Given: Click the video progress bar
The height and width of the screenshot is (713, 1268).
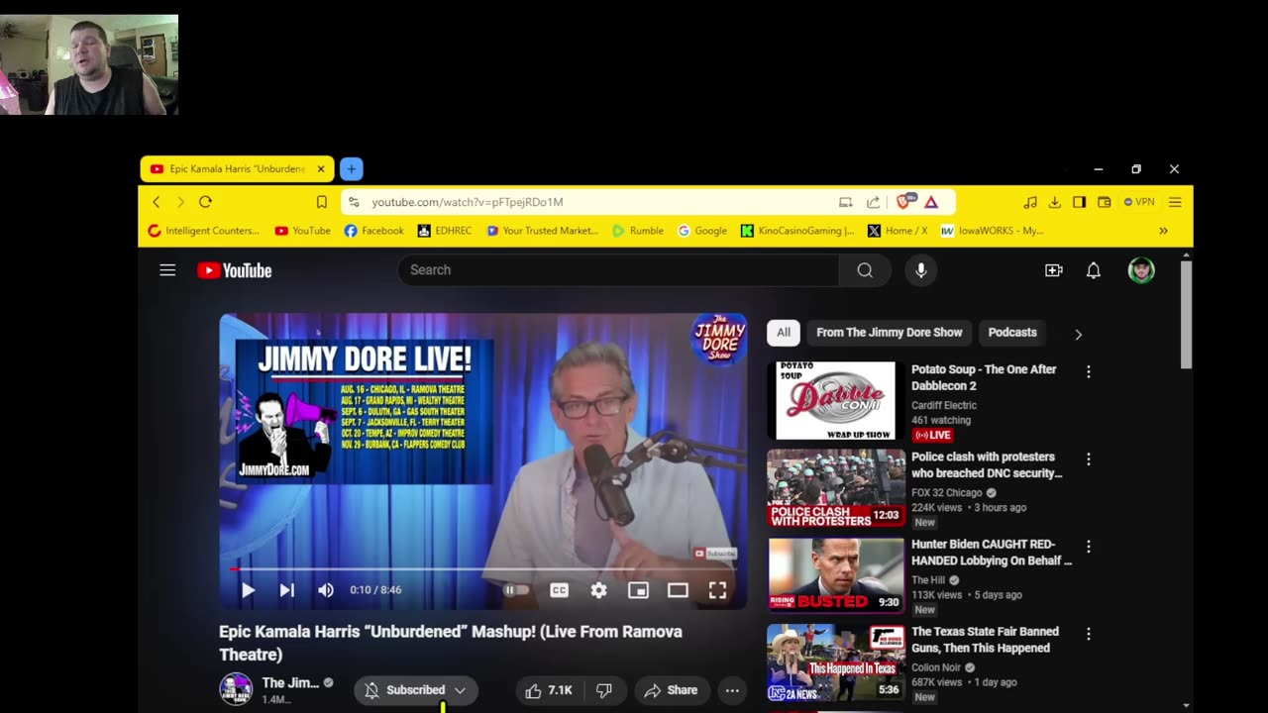Looking at the screenshot, I should click(482, 569).
